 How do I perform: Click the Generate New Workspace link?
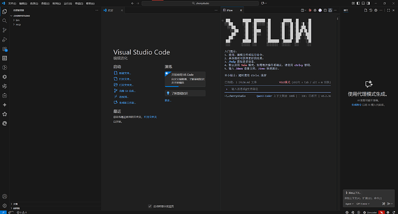click(x=125, y=103)
